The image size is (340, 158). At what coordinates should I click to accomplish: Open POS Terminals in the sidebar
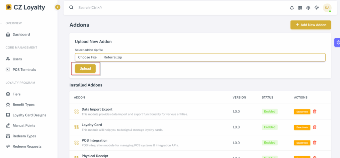tap(24, 70)
